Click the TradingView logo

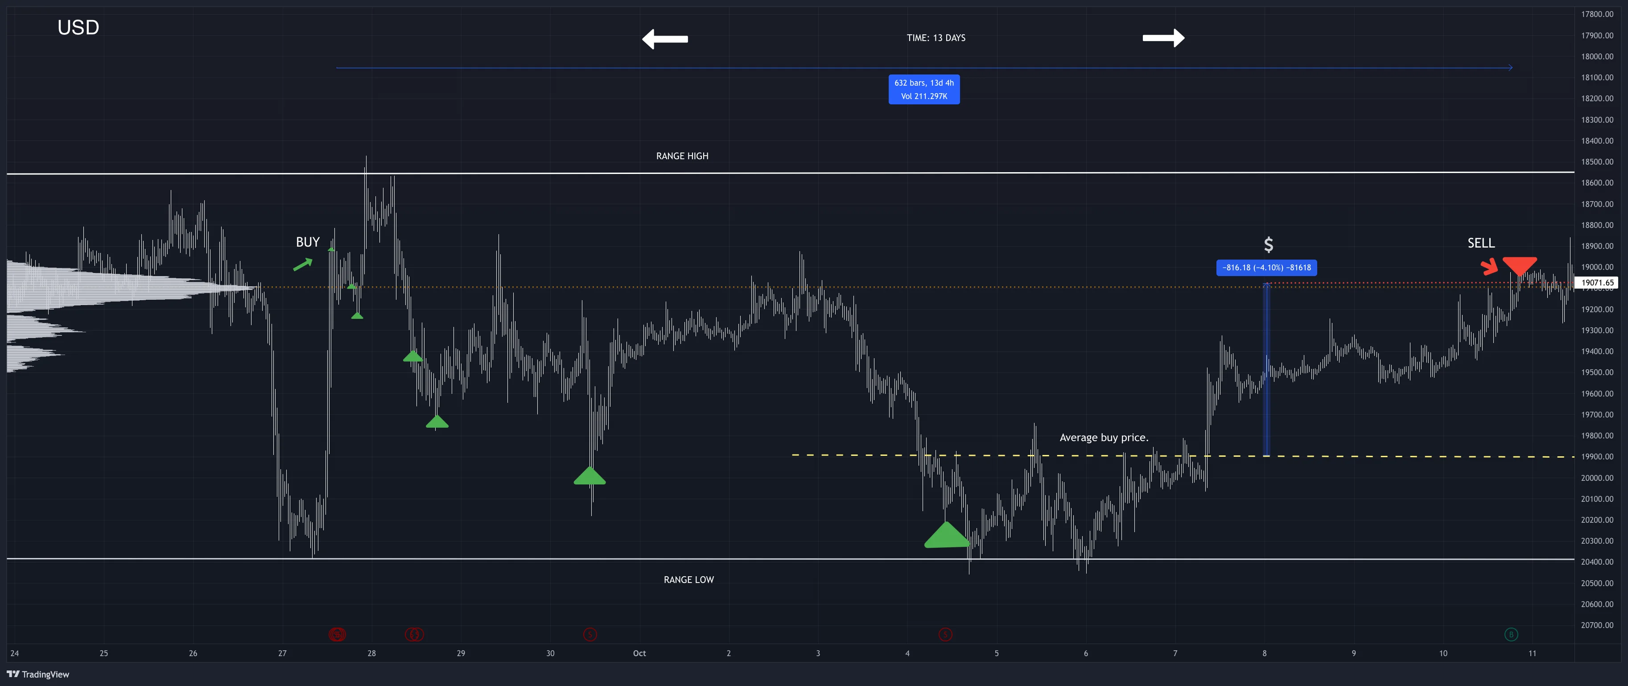click(x=37, y=674)
